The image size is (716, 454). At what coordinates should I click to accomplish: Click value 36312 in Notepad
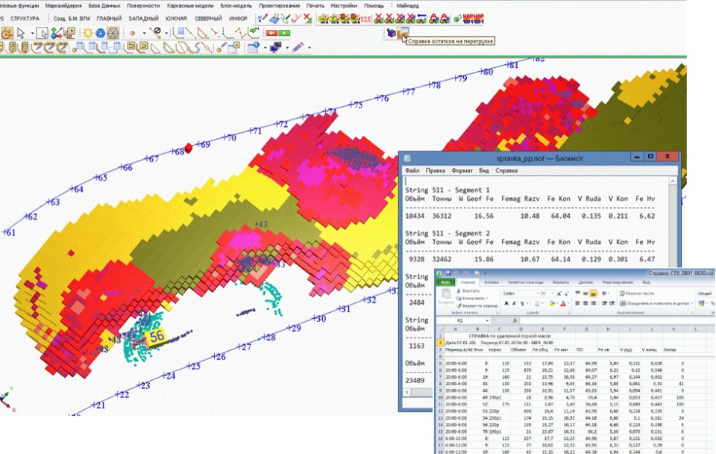point(442,216)
